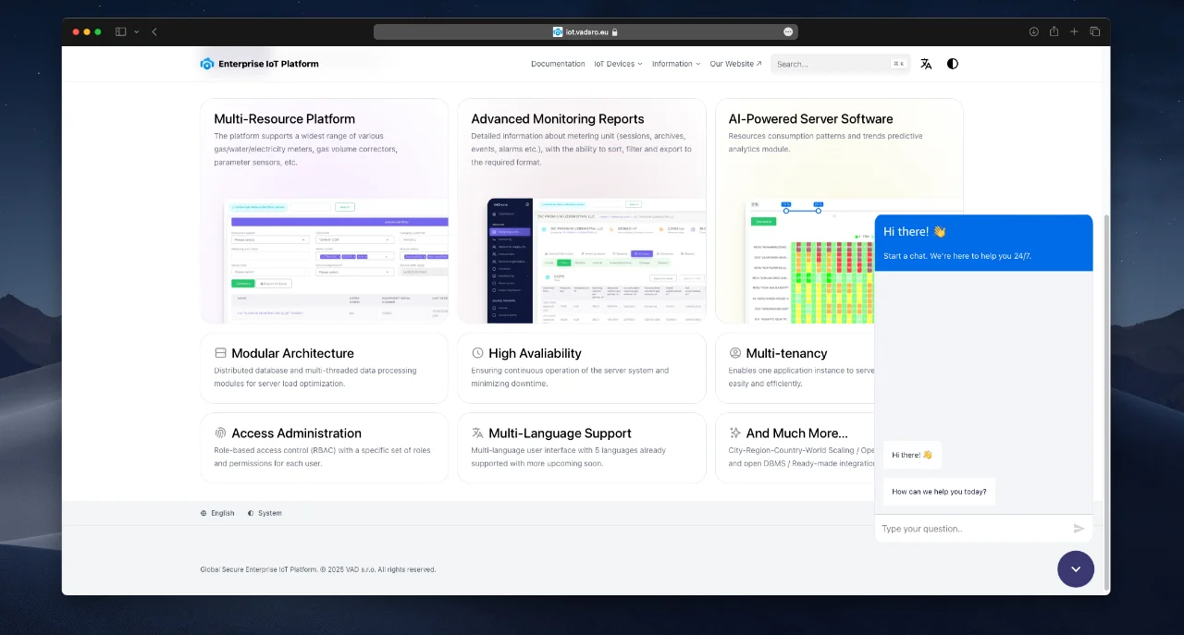Image resolution: width=1184 pixels, height=635 pixels.
Task: Expand the IoT Devices dropdown menu
Action: pyautogui.click(x=618, y=64)
